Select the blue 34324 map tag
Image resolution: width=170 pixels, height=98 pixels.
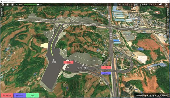point(106,73)
